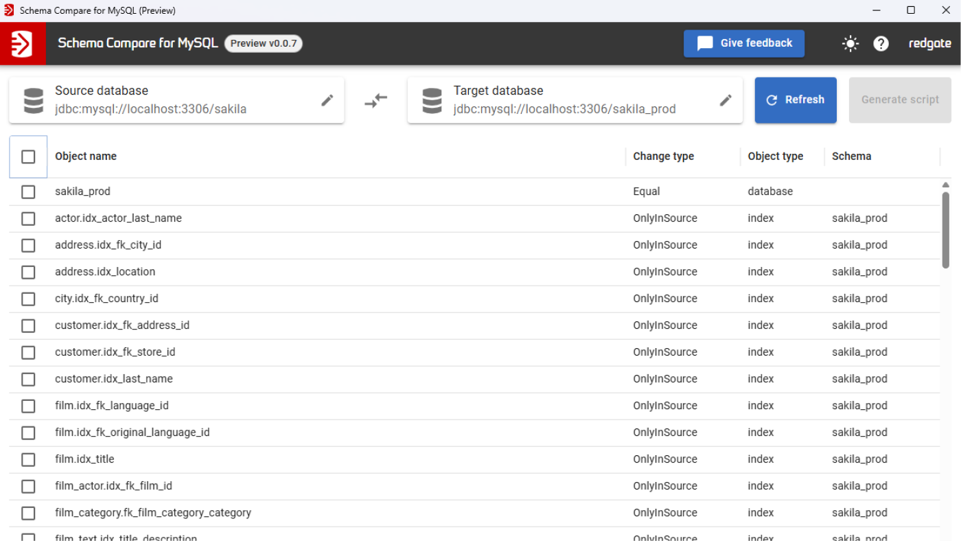Open the Source database connection card

[x=176, y=100]
